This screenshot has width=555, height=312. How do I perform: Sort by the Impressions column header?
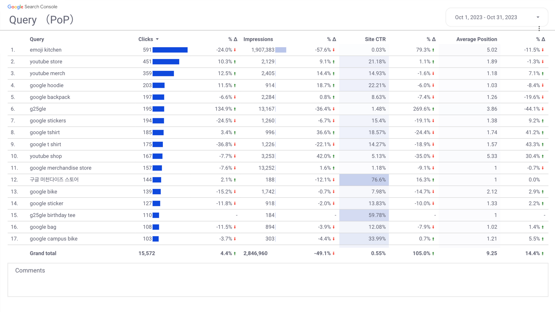[258, 39]
